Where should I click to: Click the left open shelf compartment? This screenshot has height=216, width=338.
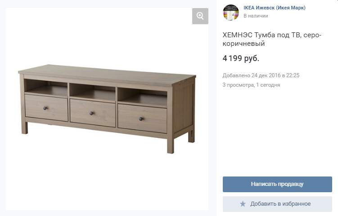tap(46, 88)
